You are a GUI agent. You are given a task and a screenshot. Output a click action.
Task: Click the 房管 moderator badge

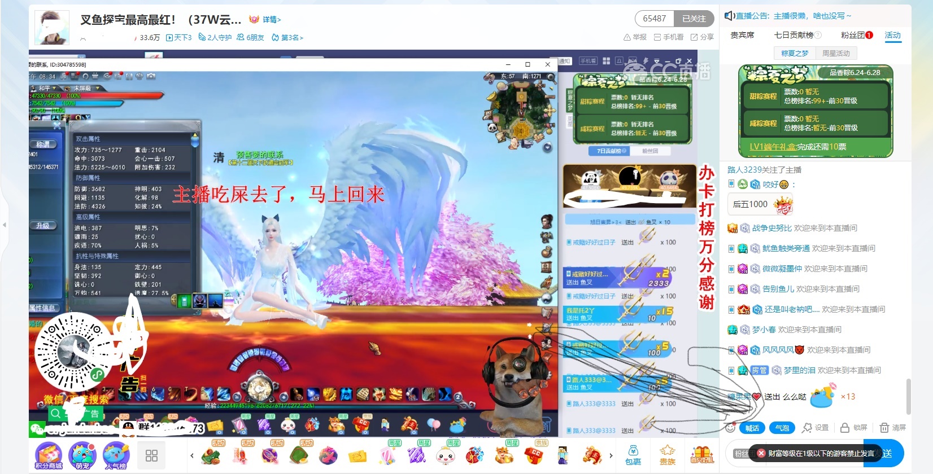click(760, 370)
